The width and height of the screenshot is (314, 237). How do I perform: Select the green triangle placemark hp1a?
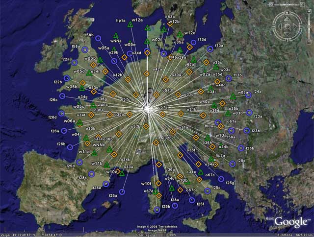[130, 24]
